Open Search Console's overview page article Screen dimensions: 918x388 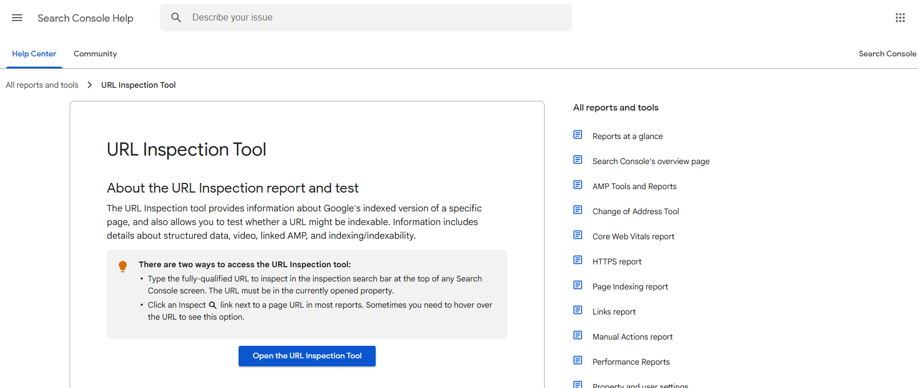[x=651, y=161]
